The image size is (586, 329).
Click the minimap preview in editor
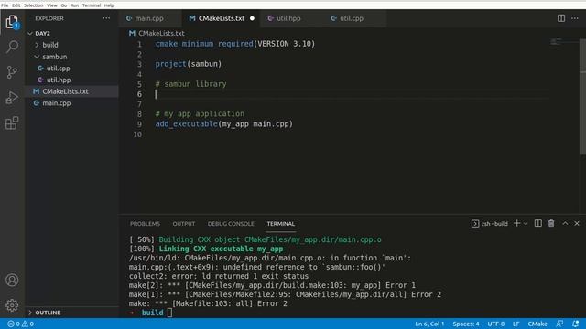556,41
